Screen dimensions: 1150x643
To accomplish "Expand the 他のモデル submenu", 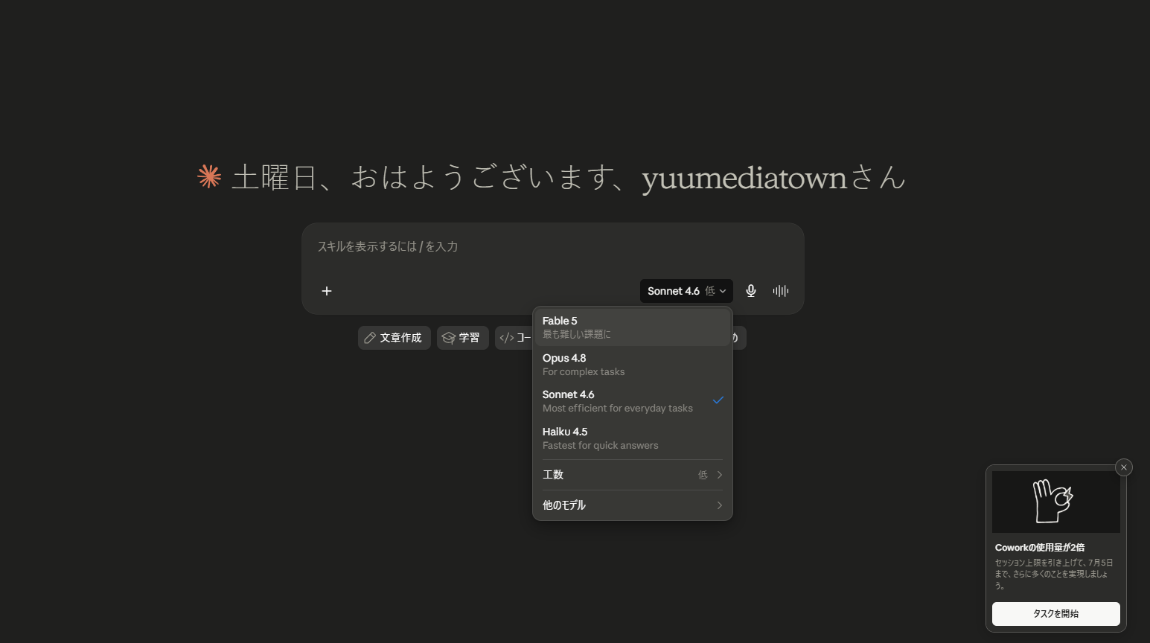I will (632, 505).
